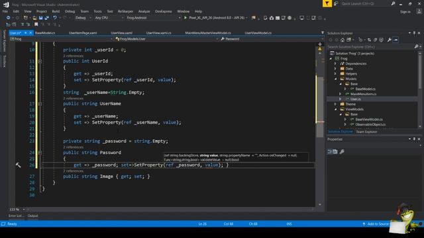Collapse the Models folder in Solution Explorer
424x238 pixels.
click(x=336, y=79)
